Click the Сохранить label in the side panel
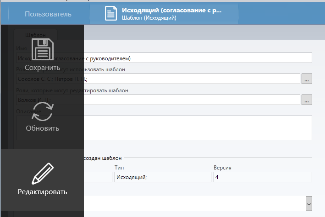325x217 pixels. pyautogui.click(x=42, y=68)
